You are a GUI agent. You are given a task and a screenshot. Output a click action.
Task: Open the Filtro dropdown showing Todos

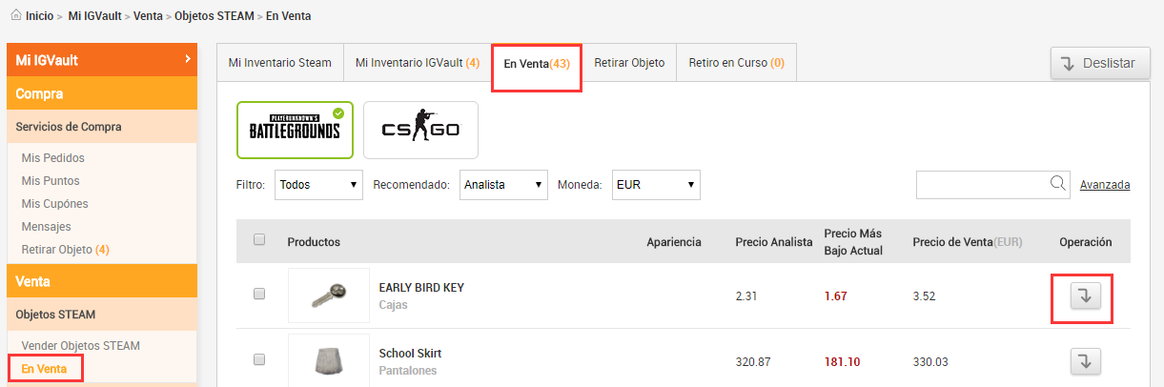point(318,185)
